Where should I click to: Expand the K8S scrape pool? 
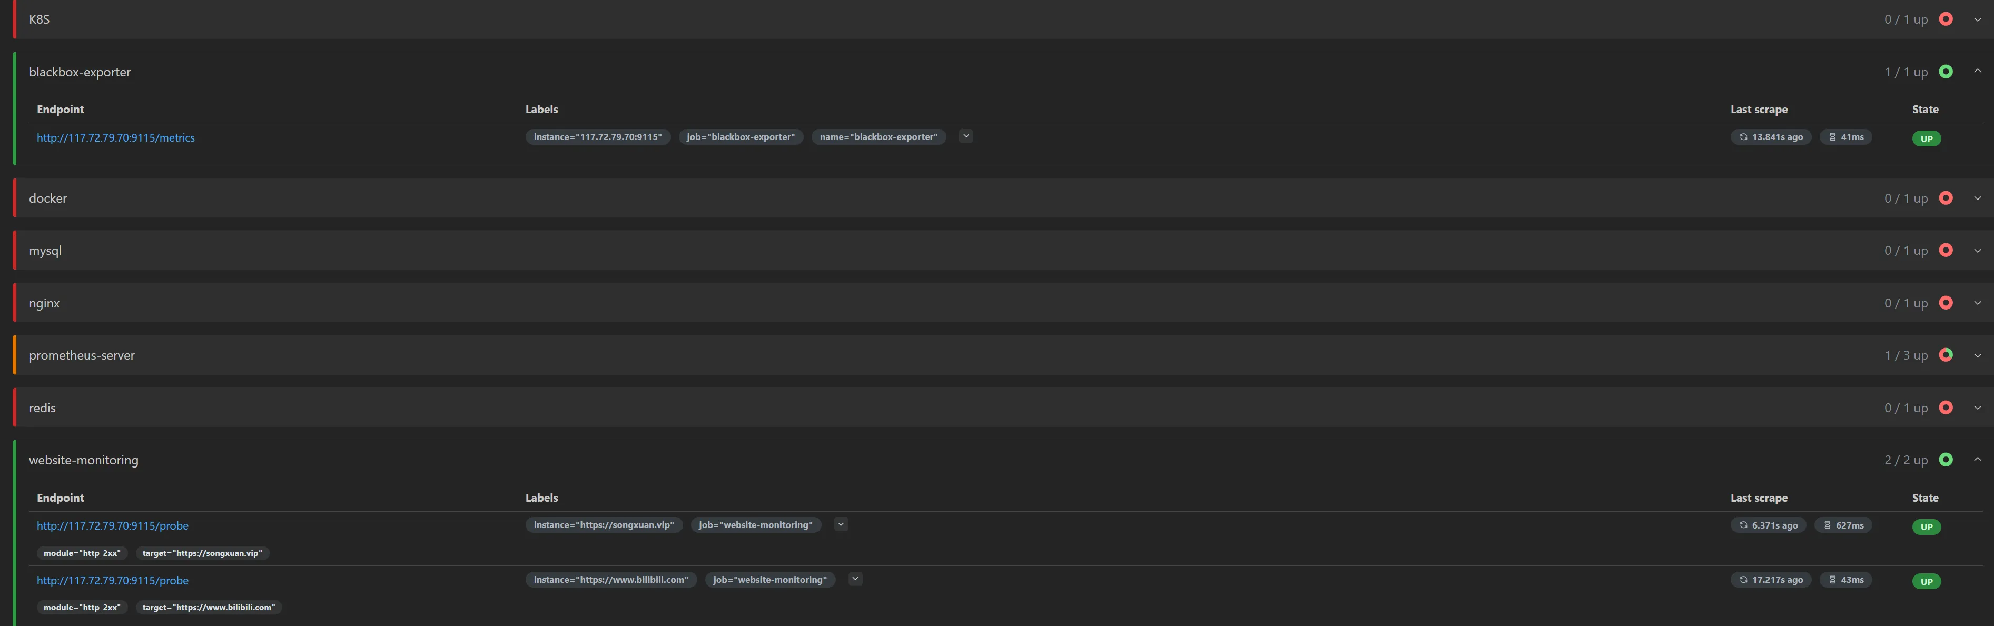tap(1977, 19)
